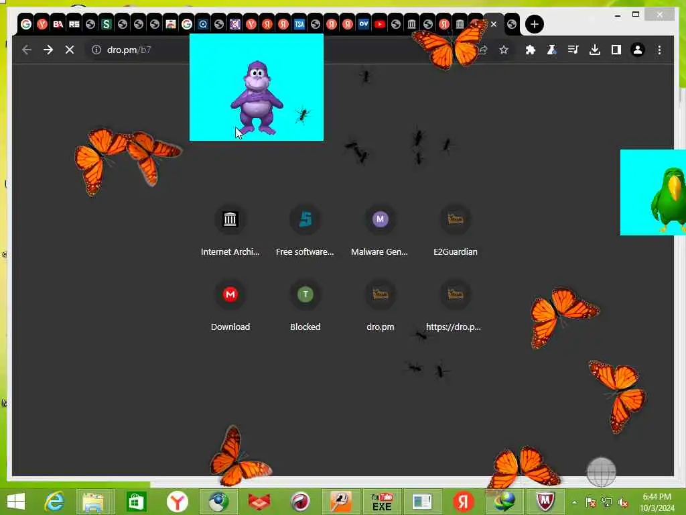686x515 pixels.
Task: Open the three-dot Chrome menu
Action: [x=659, y=50]
